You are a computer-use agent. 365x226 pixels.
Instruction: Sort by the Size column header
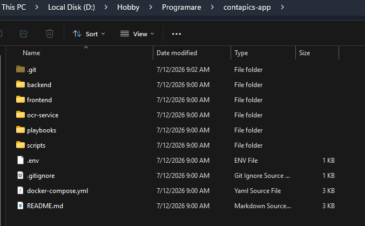pos(304,53)
